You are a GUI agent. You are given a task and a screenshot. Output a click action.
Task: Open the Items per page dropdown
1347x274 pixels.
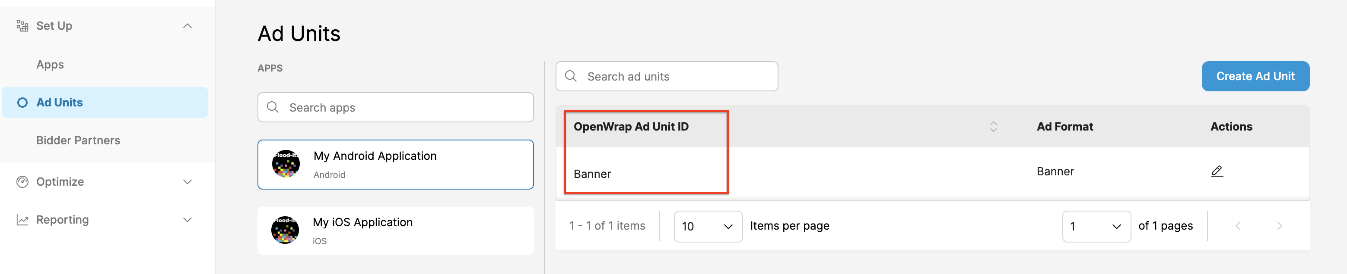pyautogui.click(x=708, y=226)
